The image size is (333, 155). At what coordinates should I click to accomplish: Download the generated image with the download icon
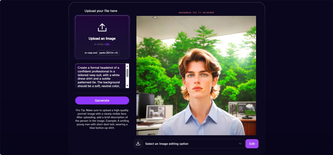138,144
